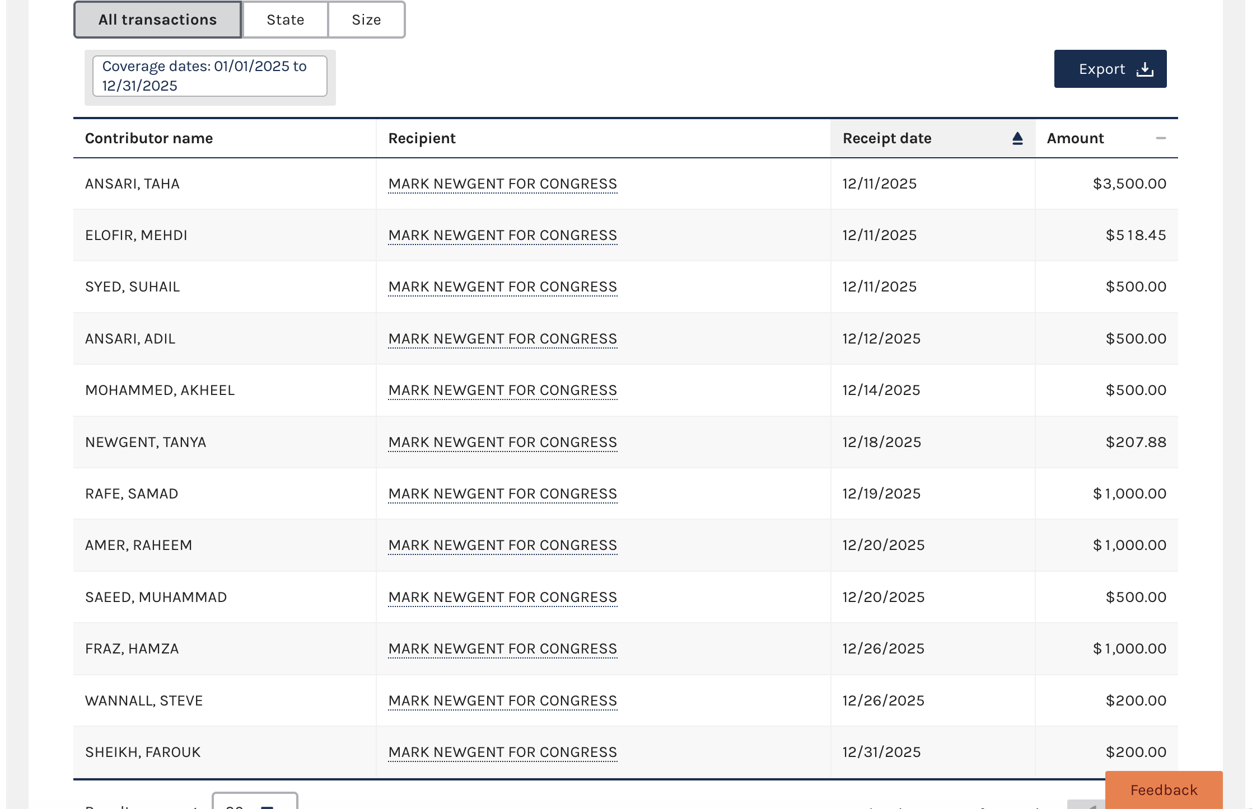The image size is (1252, 809).
Task: Select the RAFE, SAMAD contributor row
Action: pyautogui.click(x=132, y=494)
